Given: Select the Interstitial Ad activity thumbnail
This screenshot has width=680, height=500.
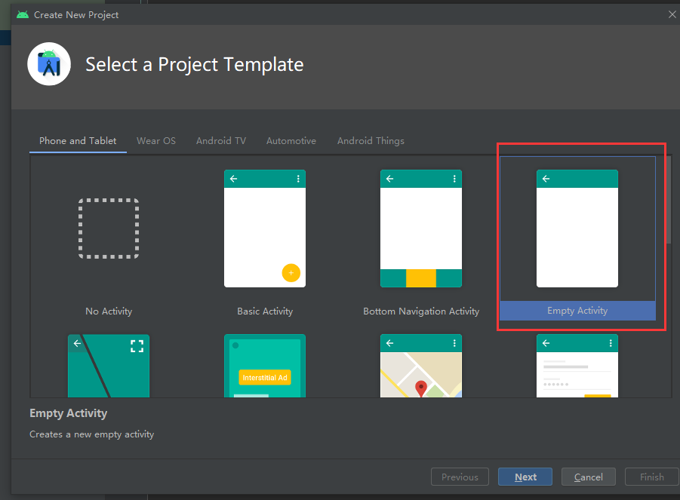Looking at the screenshot, I should (265, 366).
